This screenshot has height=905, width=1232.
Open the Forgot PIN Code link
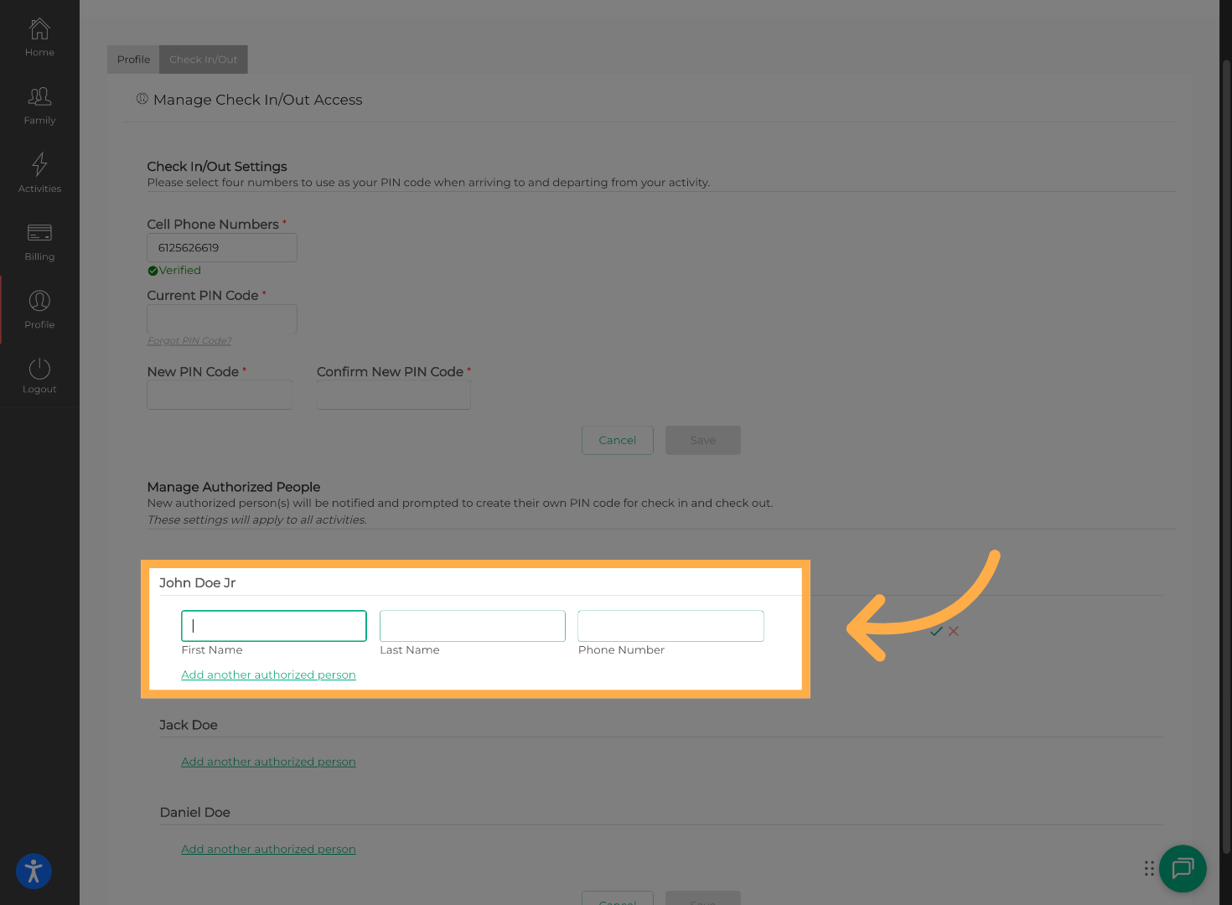pyautogui.click(x=189, y=340)
